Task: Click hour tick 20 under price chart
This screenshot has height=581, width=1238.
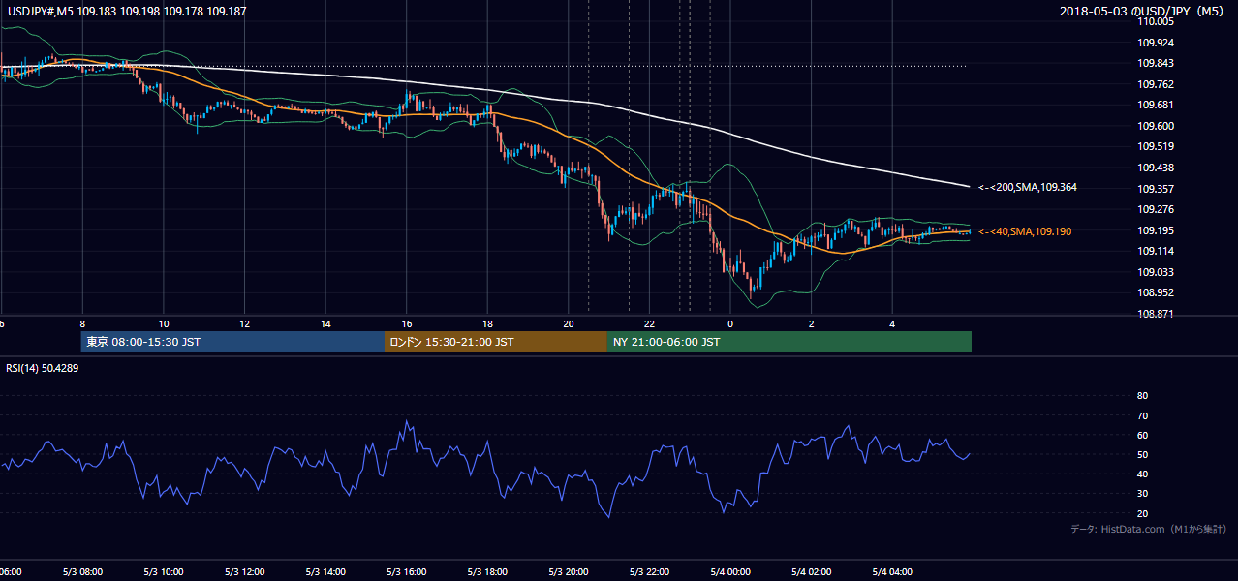Action: pyautogui.click(x=569, y=323)
